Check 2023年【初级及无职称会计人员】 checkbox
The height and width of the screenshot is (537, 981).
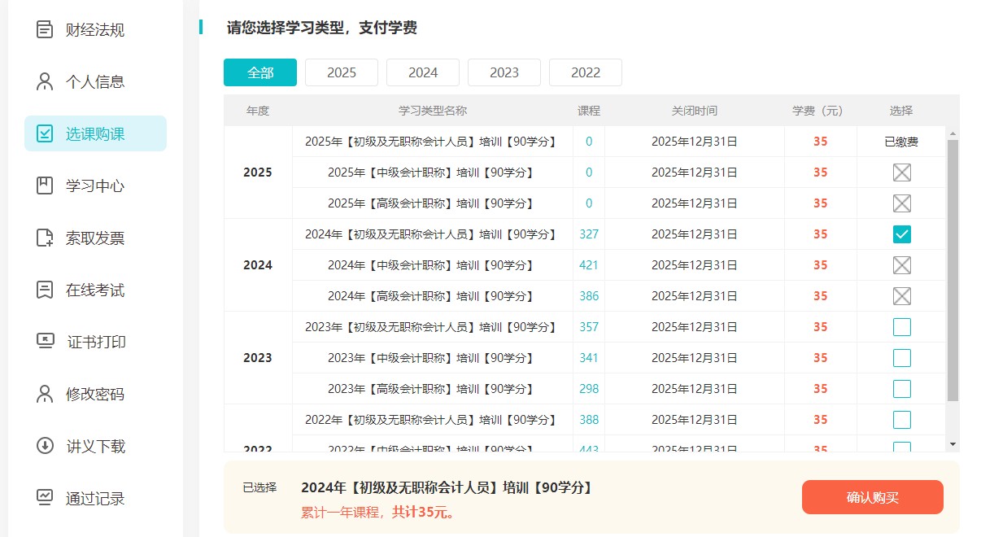[901, 327]
